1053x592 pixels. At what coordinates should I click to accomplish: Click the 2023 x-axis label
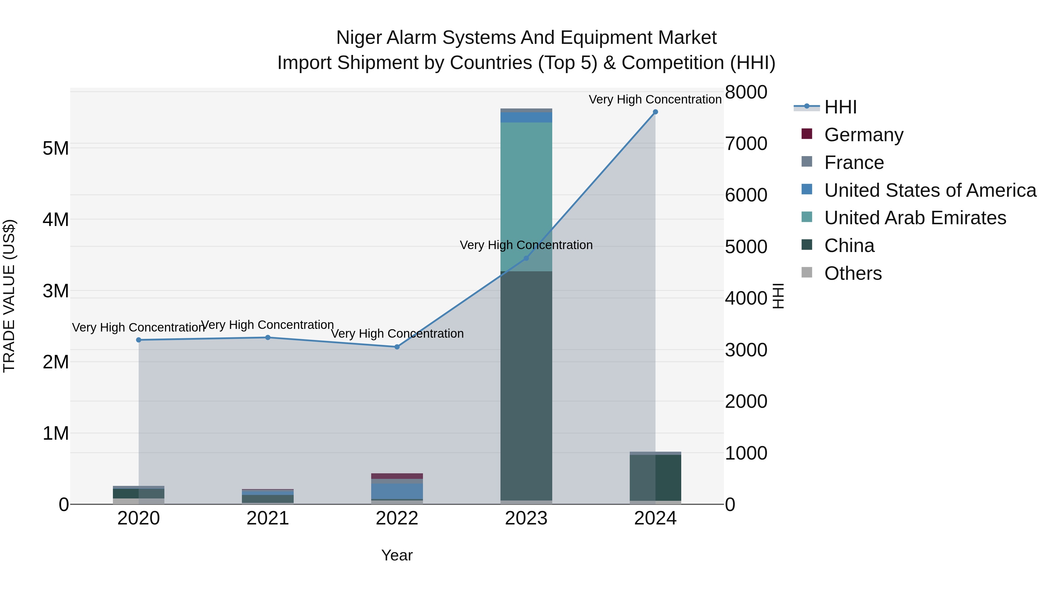tap(526, 518)
